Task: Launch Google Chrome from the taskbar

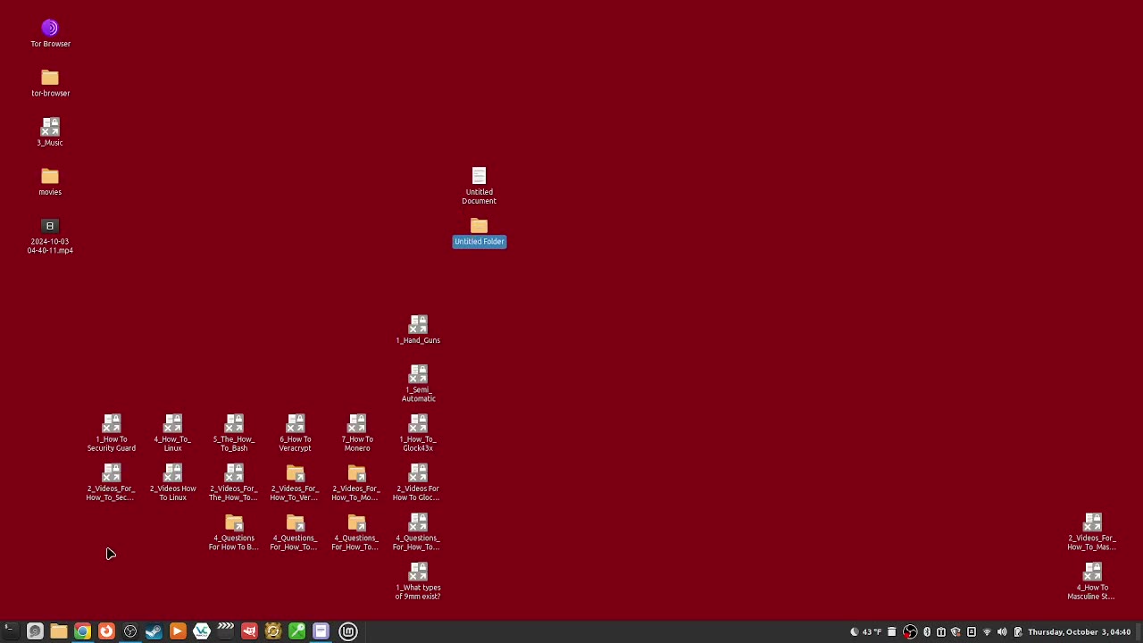Action: pos(82,631)
